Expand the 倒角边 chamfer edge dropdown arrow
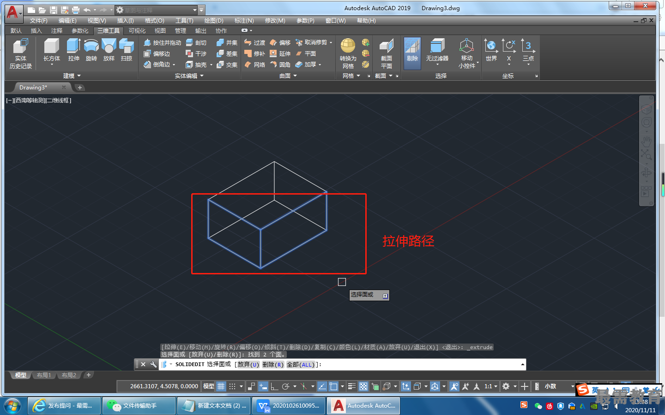This screenshot has width=665, height=415. [x=174, y=65]
